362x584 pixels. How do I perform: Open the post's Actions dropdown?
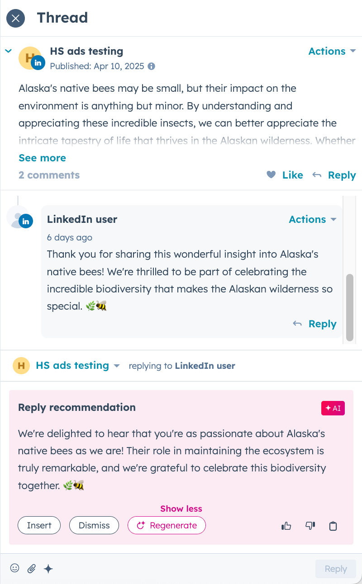[x=332, y=52]
